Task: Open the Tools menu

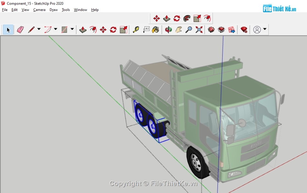Action: click(x=66, y=10)
